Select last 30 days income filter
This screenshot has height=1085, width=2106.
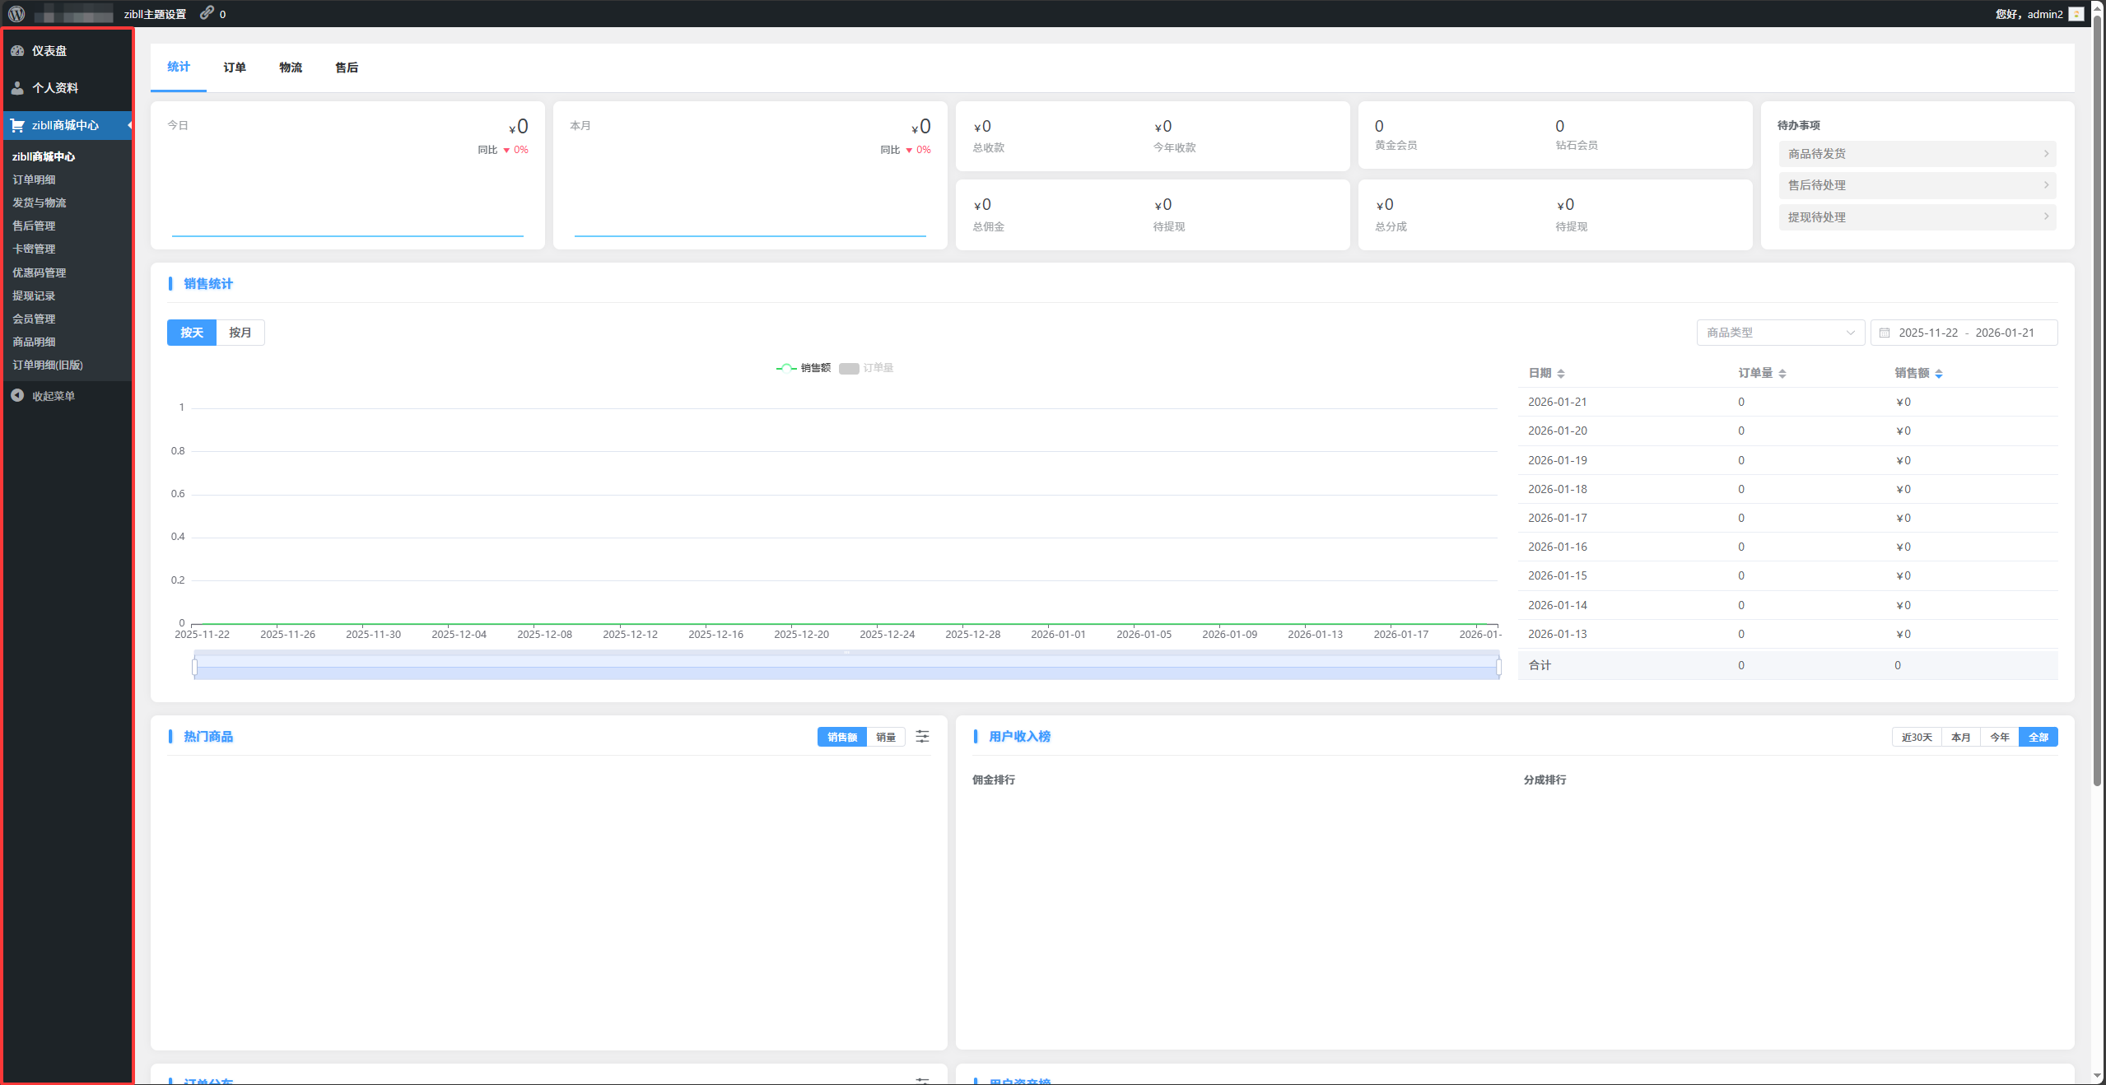1916,738
